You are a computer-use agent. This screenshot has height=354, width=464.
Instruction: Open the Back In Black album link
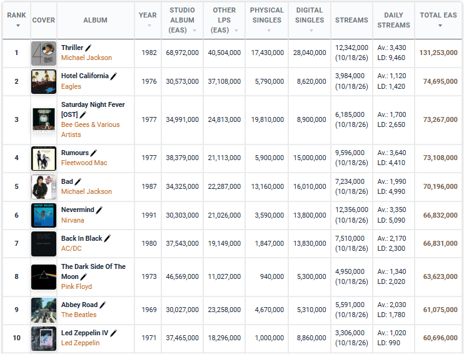[x=82, y=238]
